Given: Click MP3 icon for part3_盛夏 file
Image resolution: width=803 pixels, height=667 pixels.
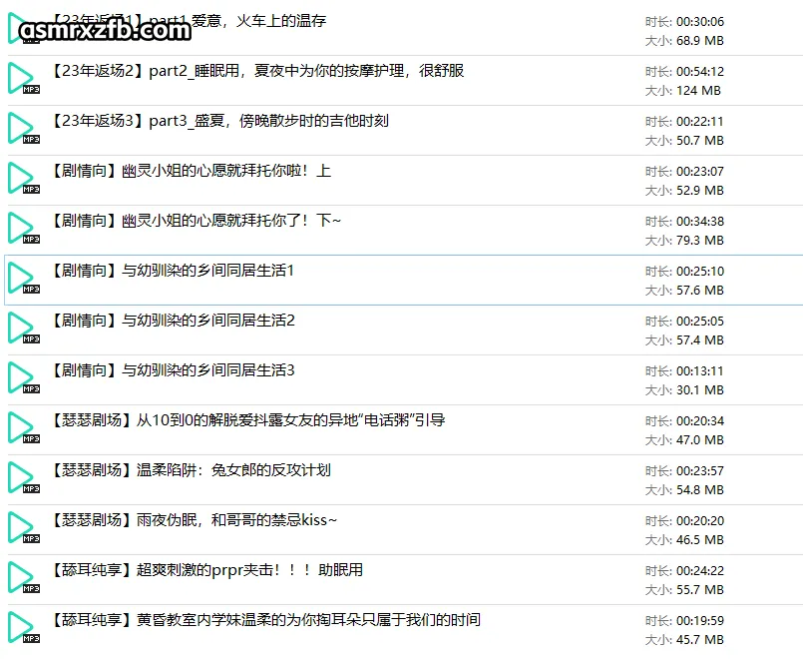Looking at the screenshot, I should (24, 128).
